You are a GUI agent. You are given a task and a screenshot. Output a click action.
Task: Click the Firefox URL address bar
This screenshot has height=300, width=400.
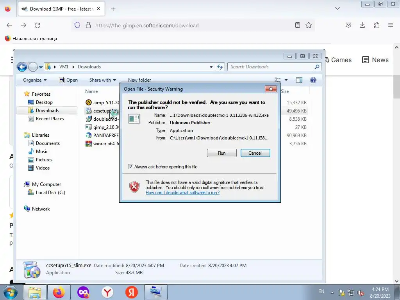pos(193,25)
